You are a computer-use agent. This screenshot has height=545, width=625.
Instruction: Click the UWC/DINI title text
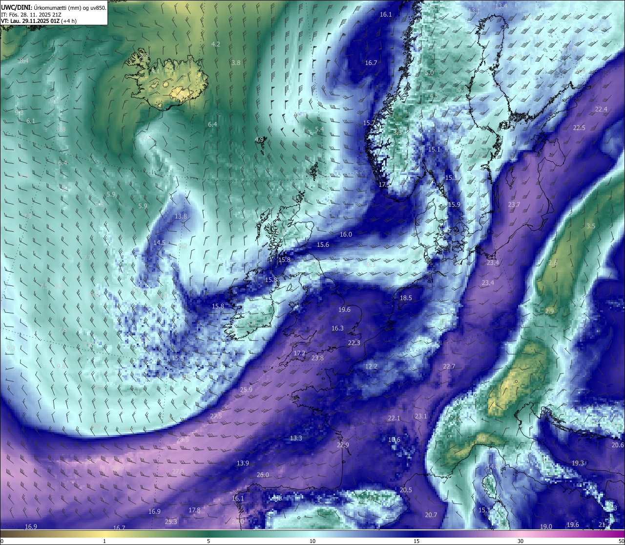[x=16, y=7]
